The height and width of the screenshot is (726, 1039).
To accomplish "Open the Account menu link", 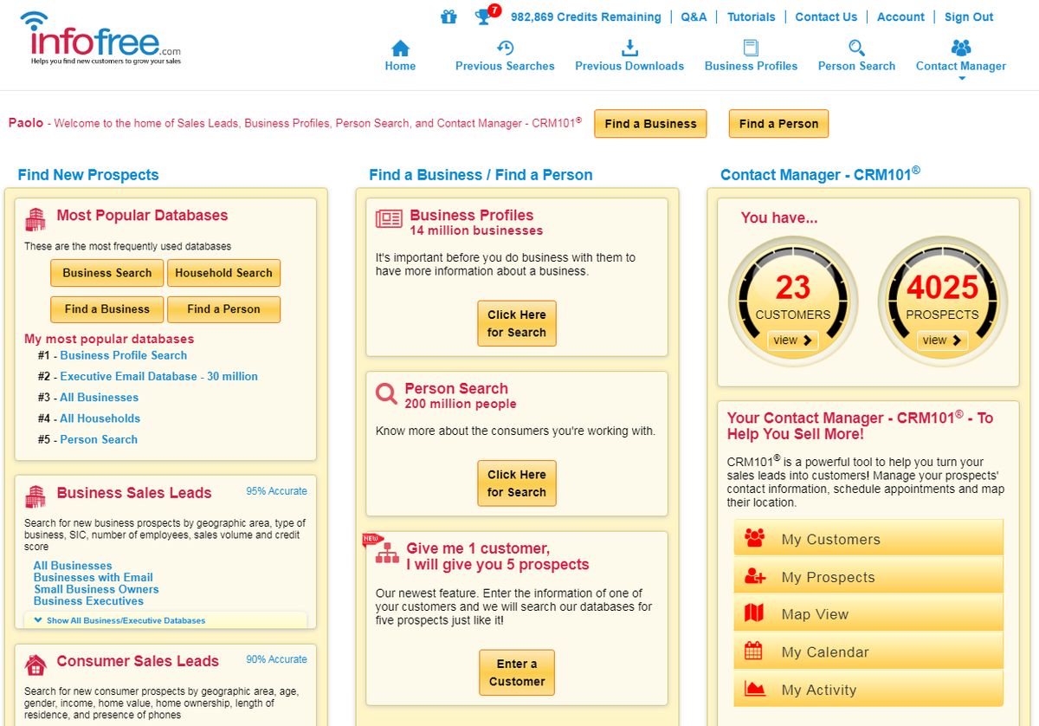I will tap(900, 16).
